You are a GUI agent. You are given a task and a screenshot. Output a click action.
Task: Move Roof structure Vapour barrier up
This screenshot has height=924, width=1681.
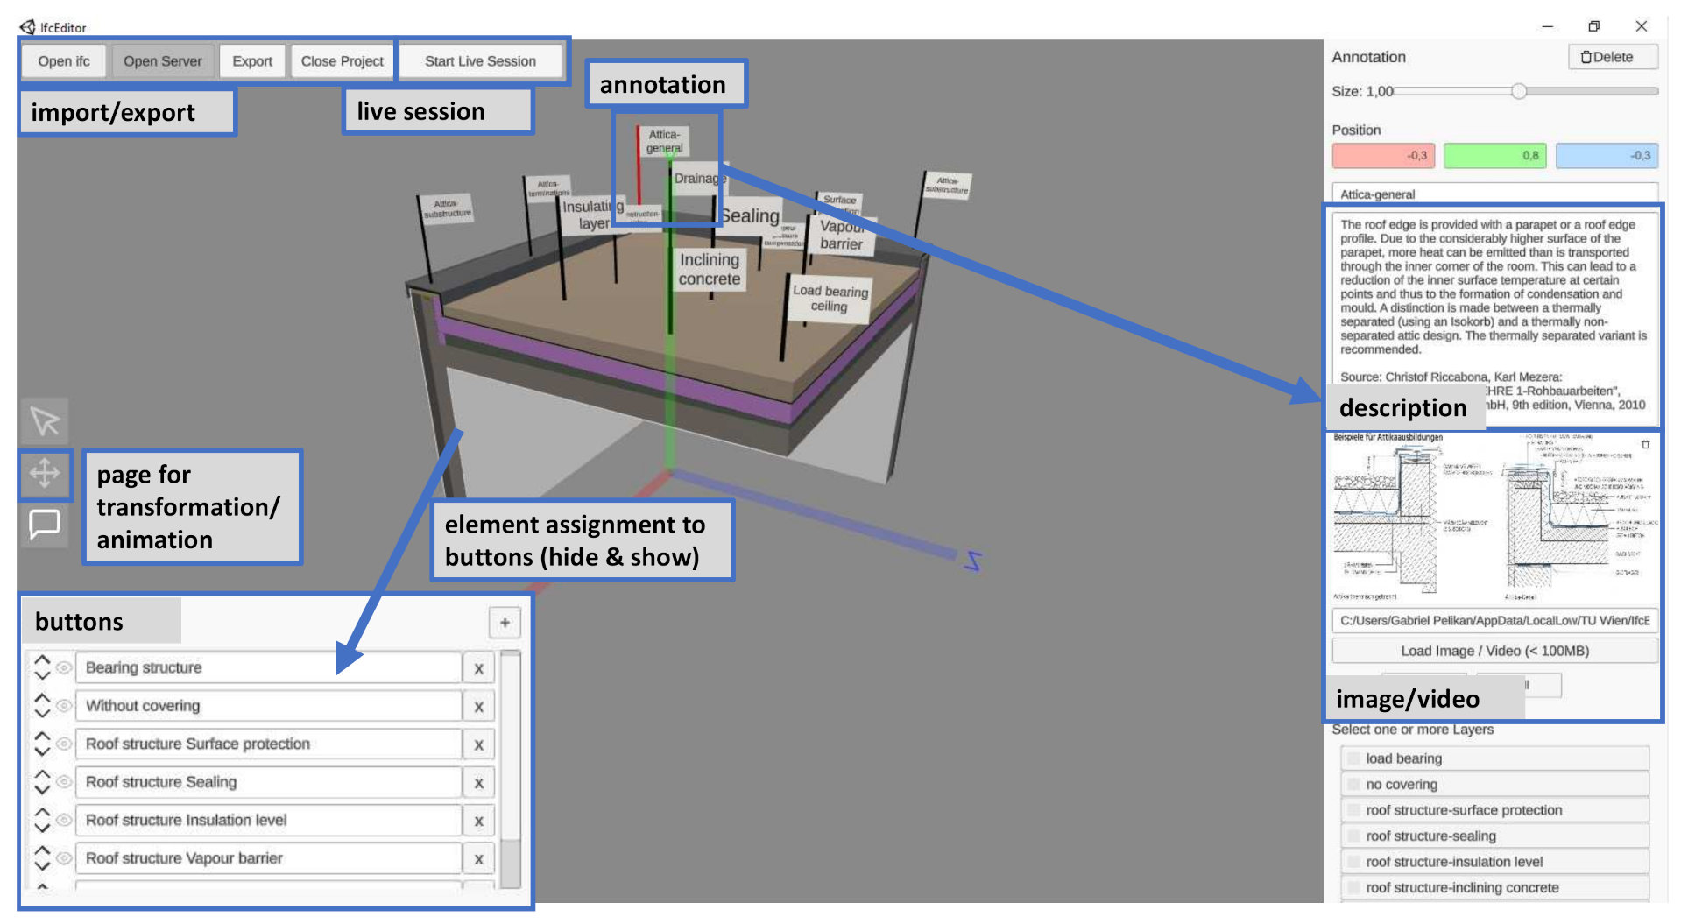[x=42, y=850]
